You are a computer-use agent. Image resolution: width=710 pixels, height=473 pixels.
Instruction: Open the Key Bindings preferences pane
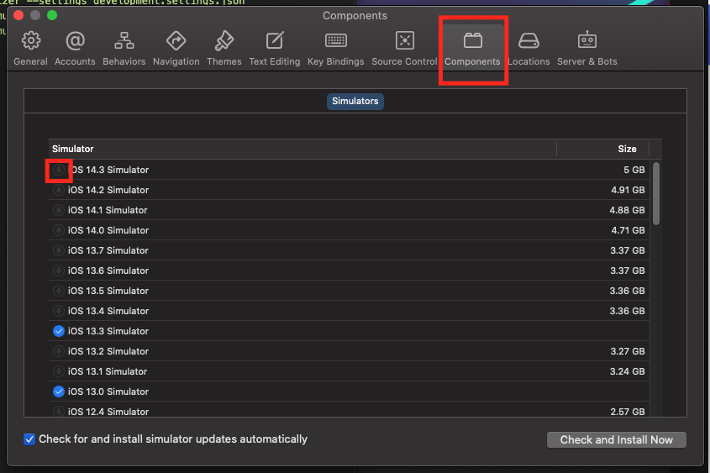point(335,48)
